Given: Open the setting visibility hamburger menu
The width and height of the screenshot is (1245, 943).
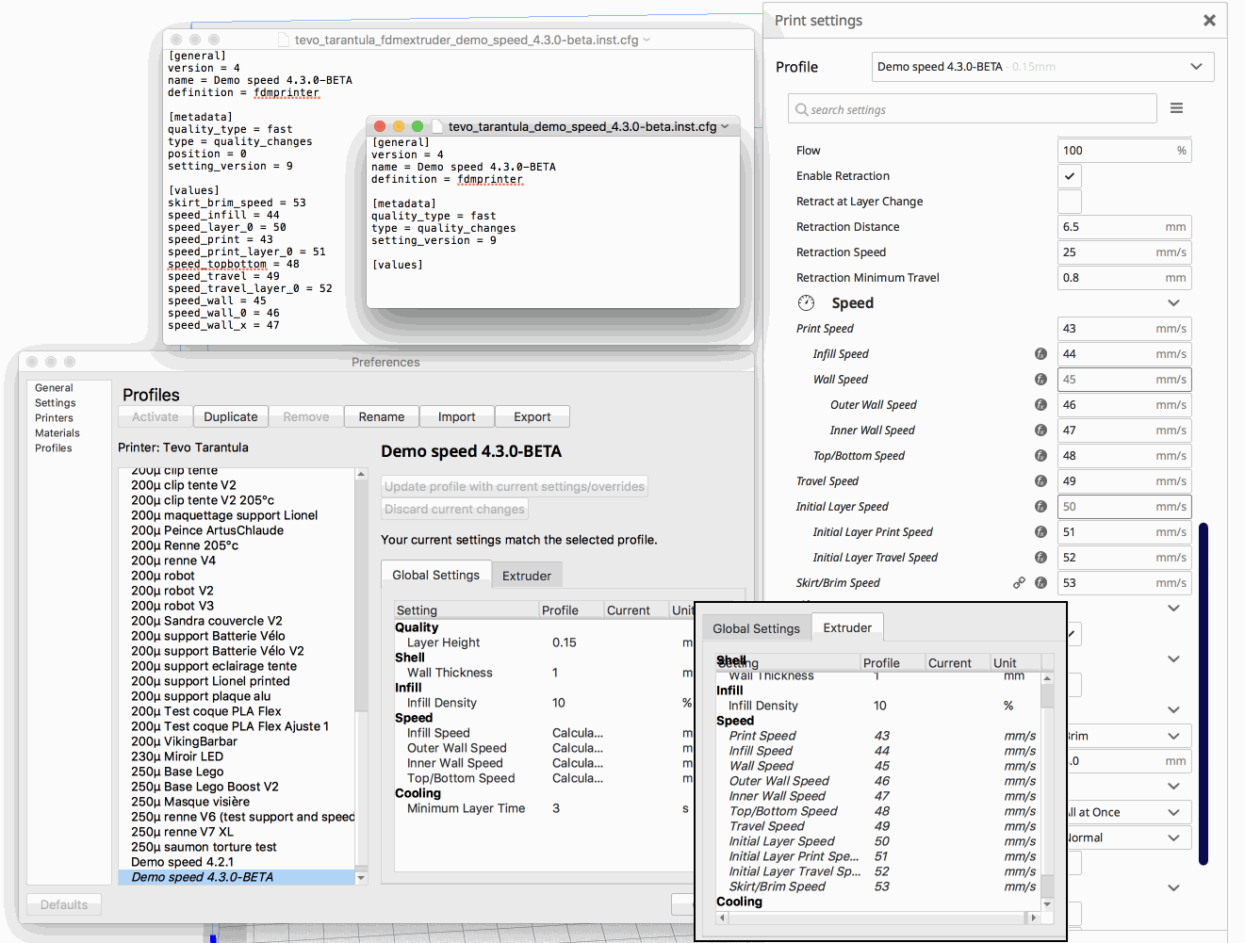Looking at the screenshot, I should click(x=1176, y=107).
